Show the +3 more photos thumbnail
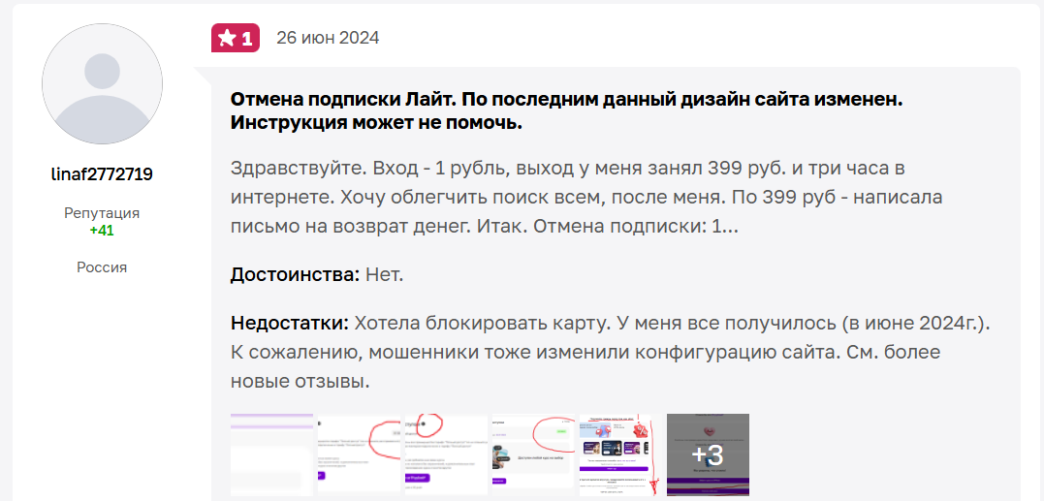This screenshot has height=501, width=1044. pos(708,454)
